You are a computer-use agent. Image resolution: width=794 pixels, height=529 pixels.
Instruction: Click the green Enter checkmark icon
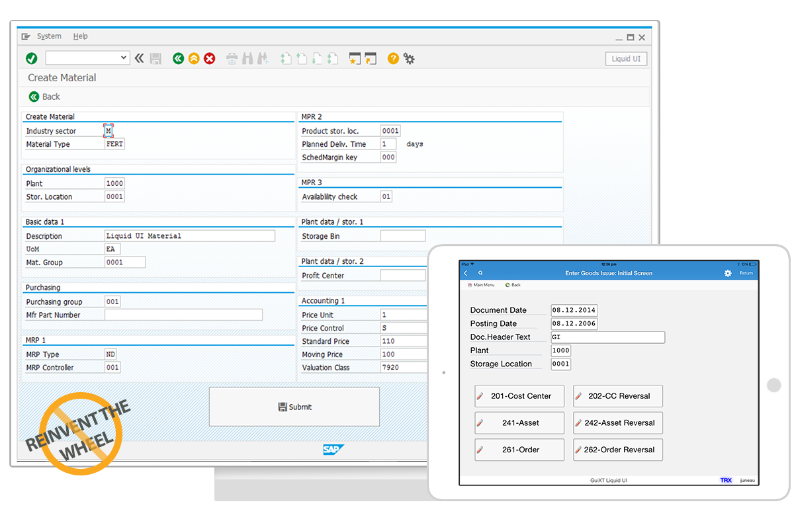[31, 59]
